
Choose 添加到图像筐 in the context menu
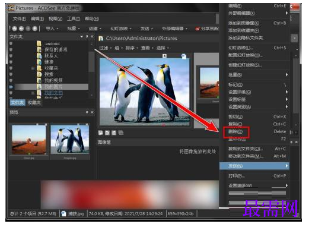[254, 23]
